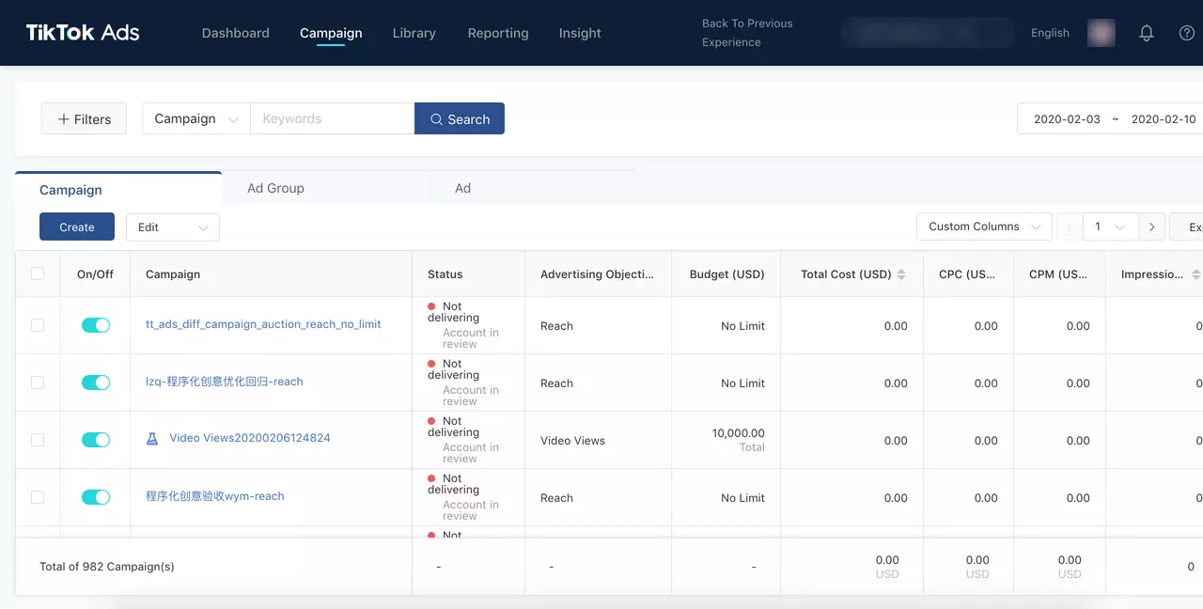Toggle off 程序化创意验收wym-reach campaign

pyautogui.click(x=96, y=497)
